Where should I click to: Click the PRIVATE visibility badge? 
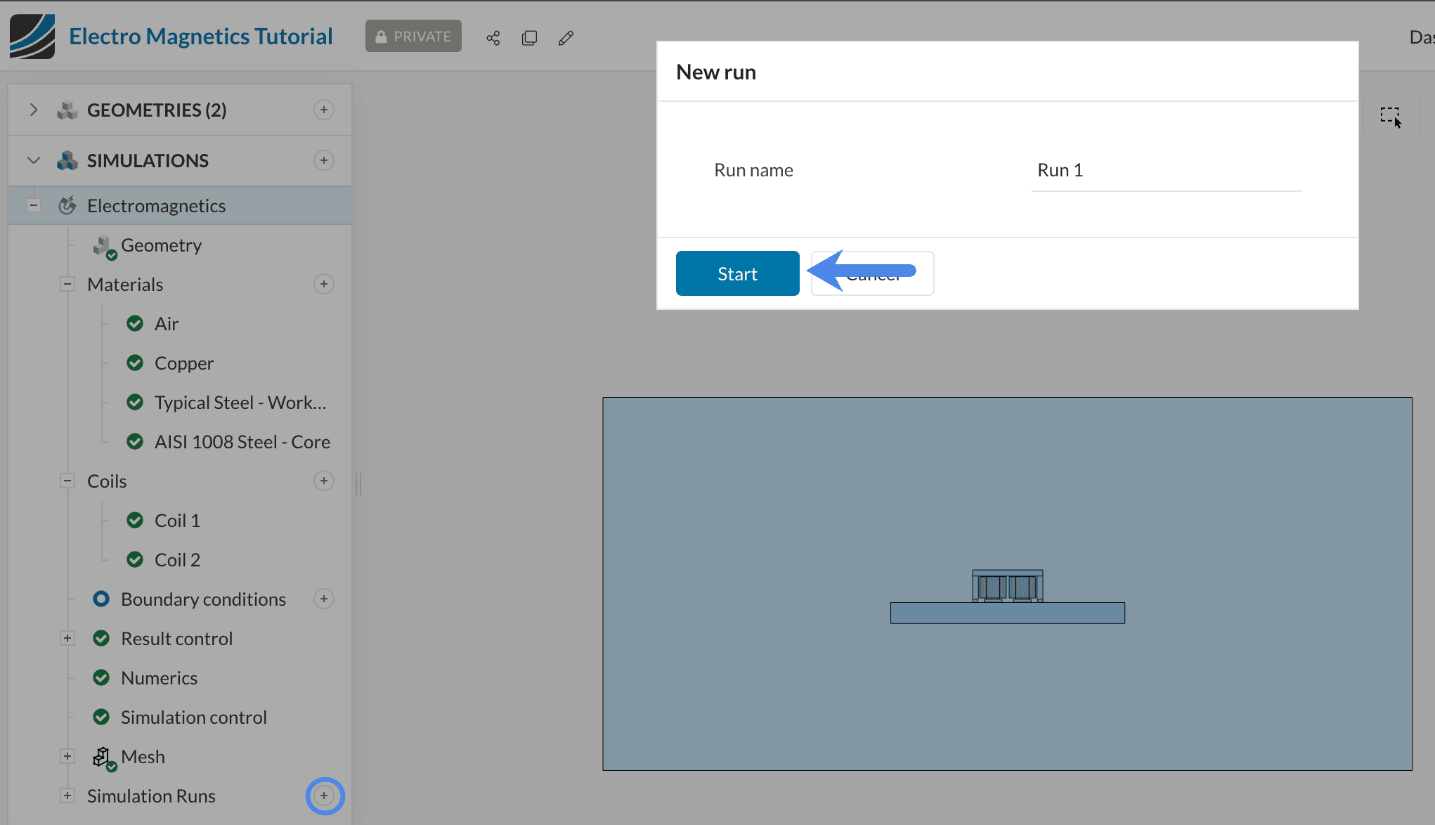413,37
